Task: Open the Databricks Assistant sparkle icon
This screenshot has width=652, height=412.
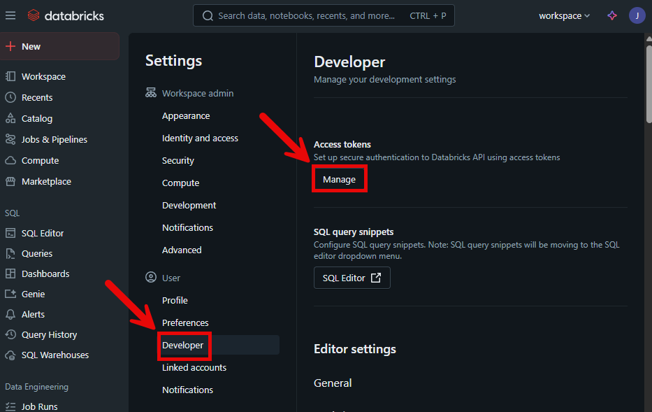Action: pos(612,15)
